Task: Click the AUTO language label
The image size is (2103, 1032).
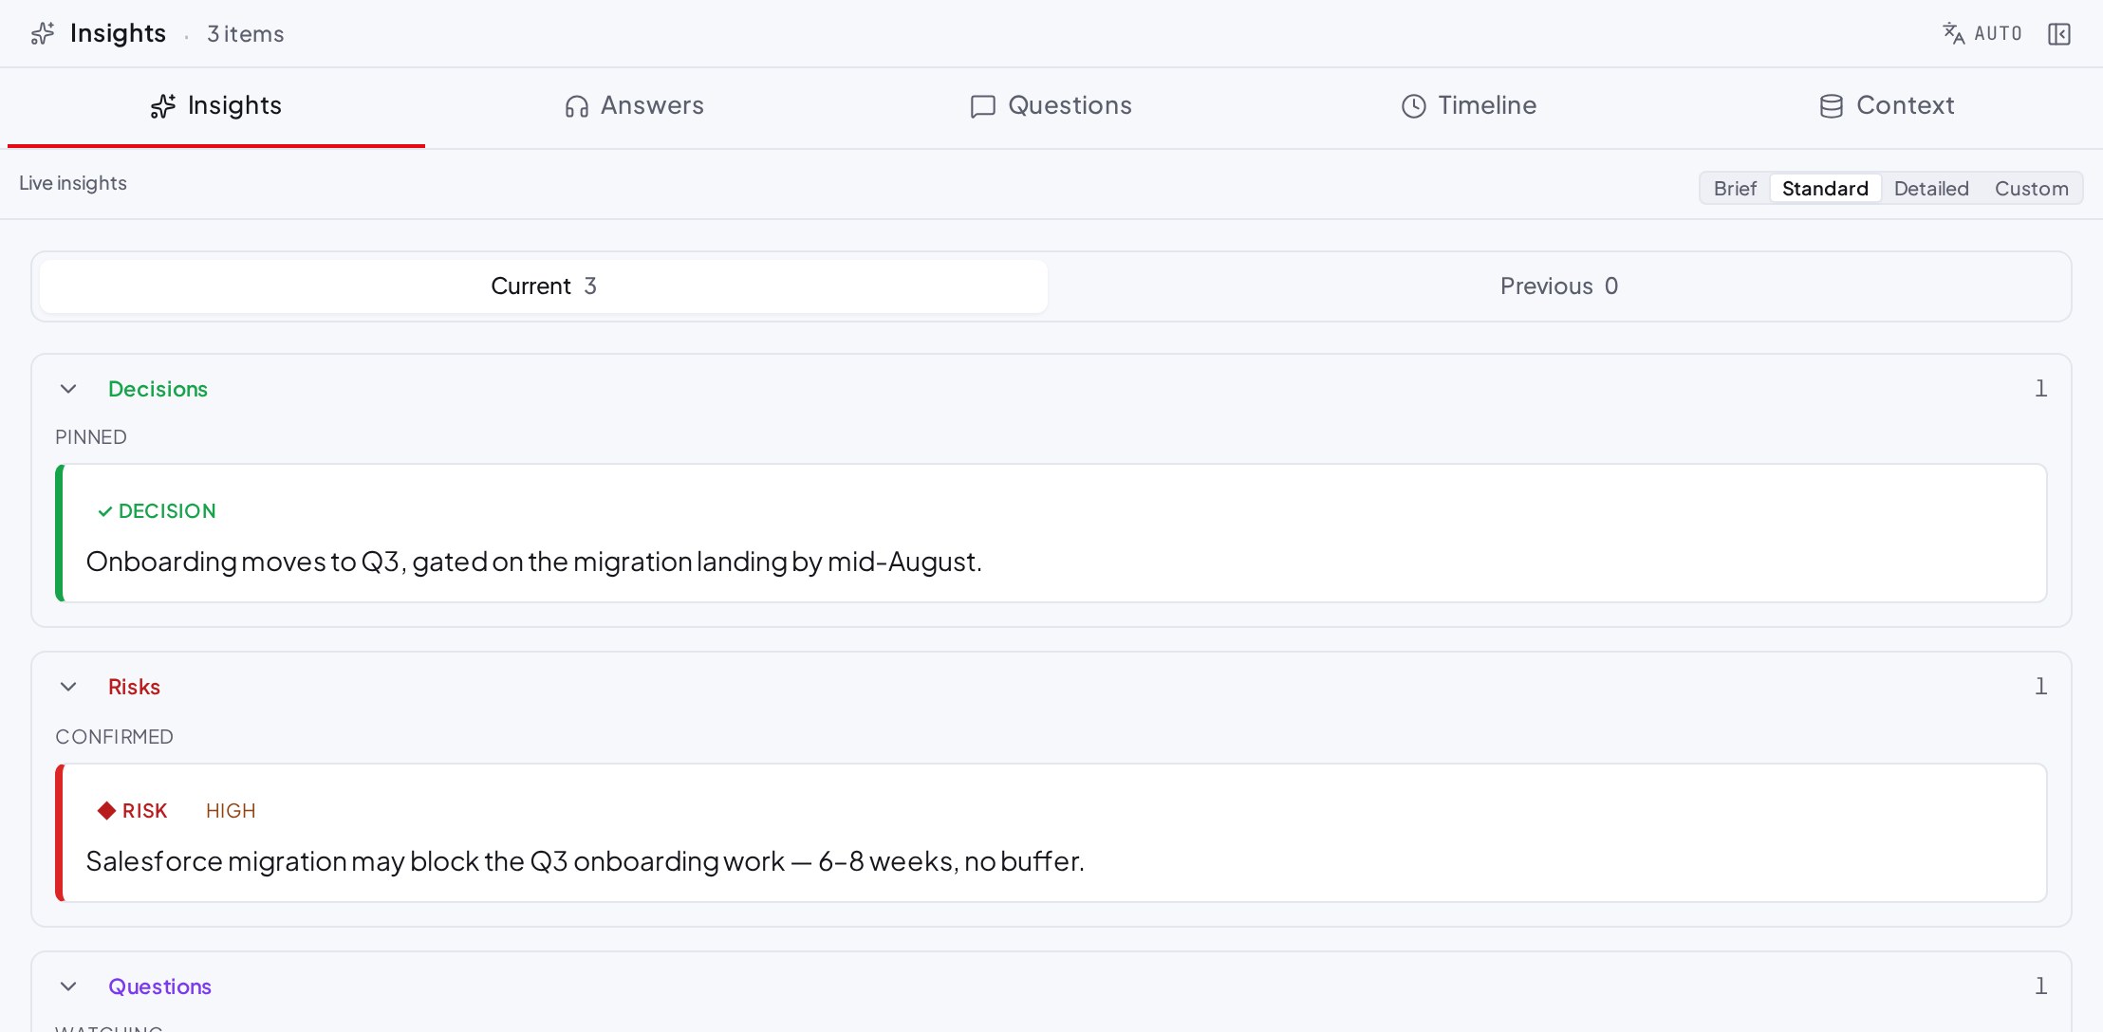Action: pyautogui.click(x=1998, y=34)
